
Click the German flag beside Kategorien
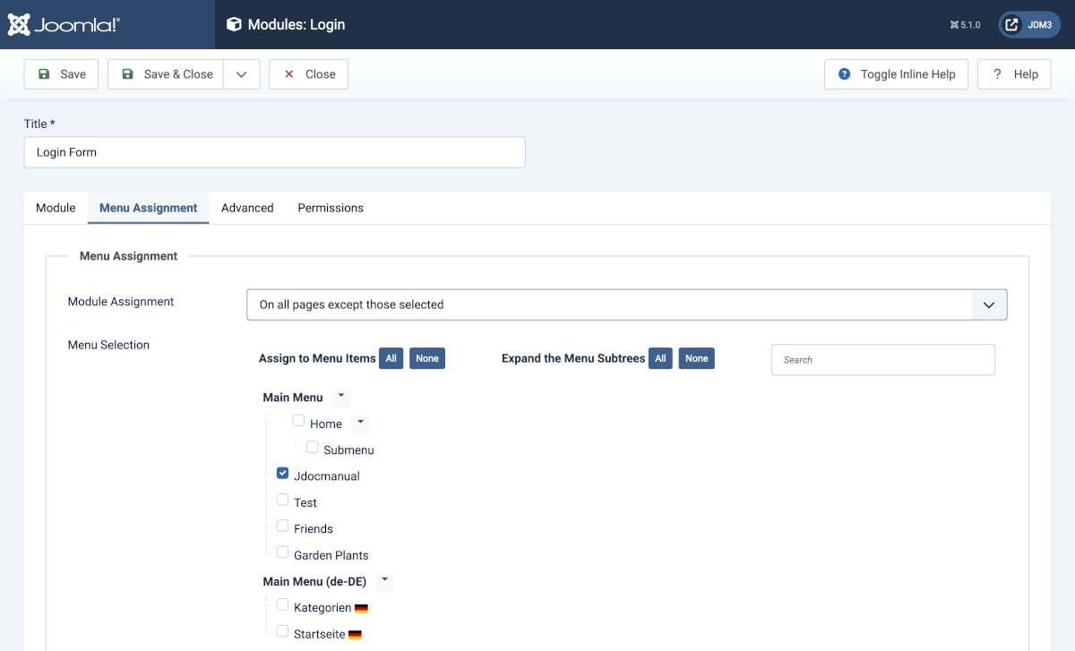click(361, 609)
